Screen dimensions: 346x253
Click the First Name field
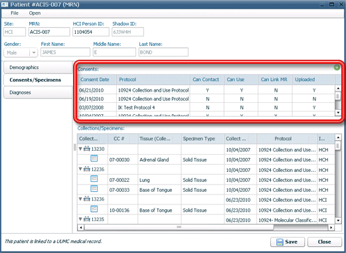click(65, 52)
